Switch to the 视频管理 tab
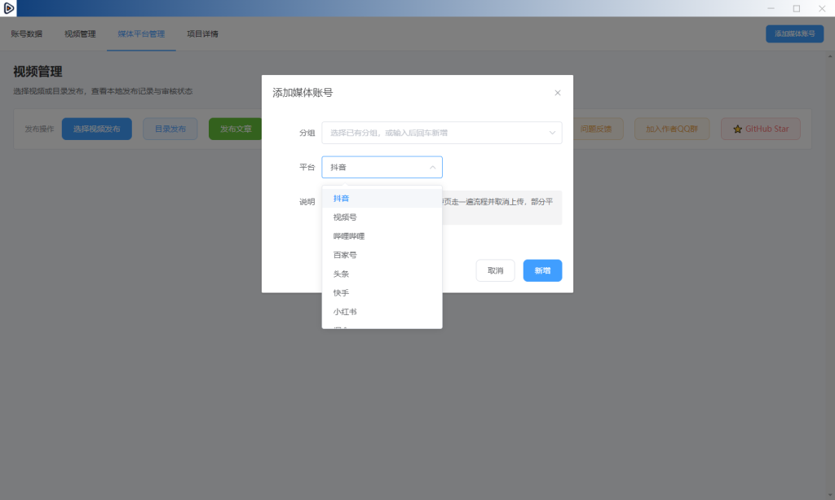The image size is (835, 500). (x=80, y=33)
